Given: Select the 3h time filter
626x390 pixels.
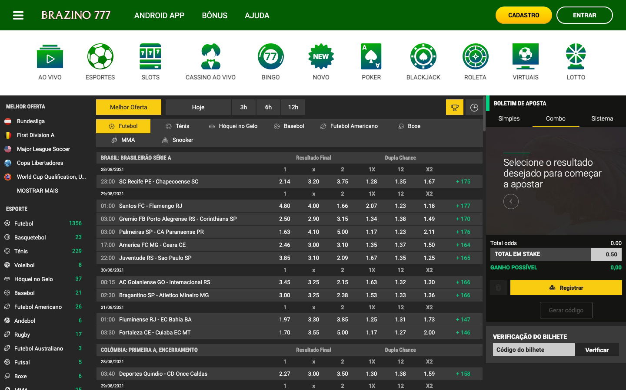Looking at the screenshot, I should pos(243,107).
